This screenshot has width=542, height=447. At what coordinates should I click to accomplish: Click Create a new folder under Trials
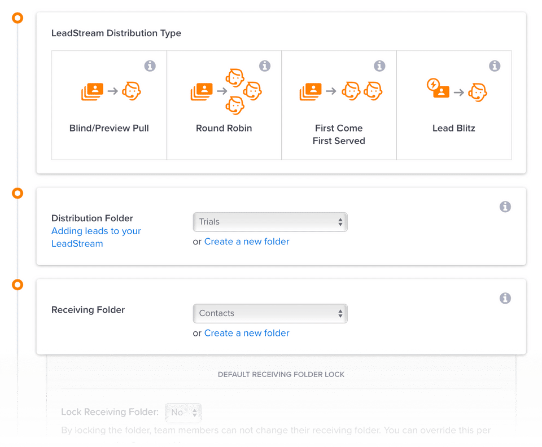click(x=247, y=242)
